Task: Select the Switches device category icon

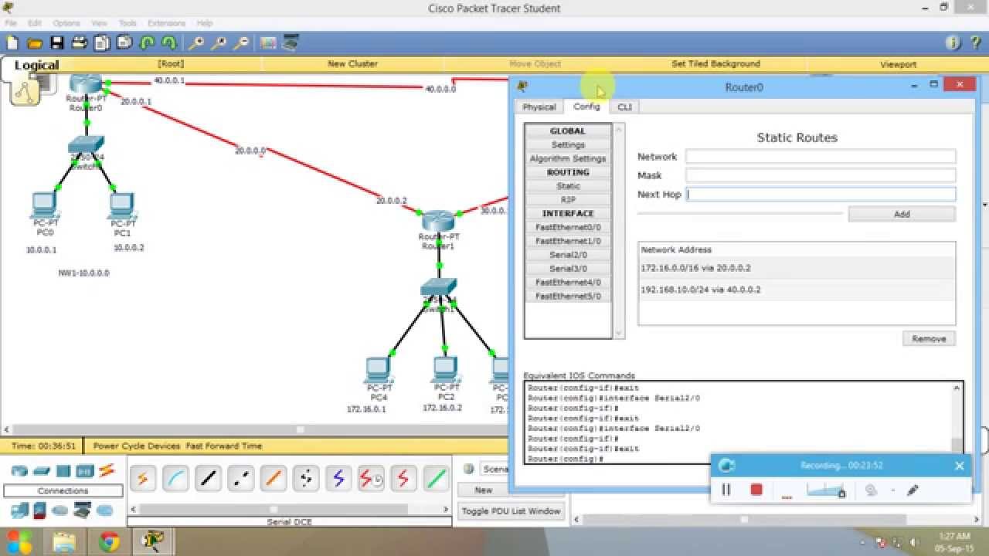Action: click(x=42, y=471)
